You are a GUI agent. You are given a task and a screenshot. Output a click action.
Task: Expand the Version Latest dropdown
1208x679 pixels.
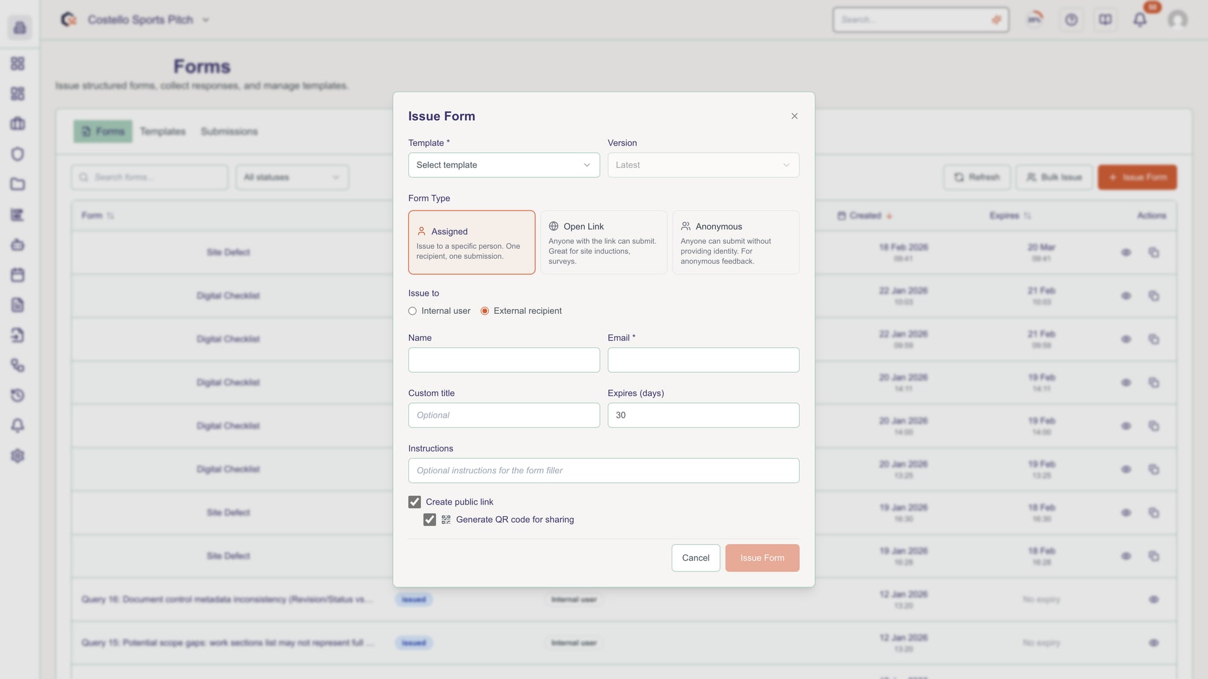pos(703,165)
